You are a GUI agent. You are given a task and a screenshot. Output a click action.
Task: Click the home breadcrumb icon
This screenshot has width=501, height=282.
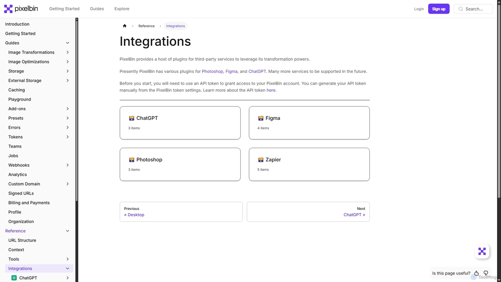[x=124, y=26]
